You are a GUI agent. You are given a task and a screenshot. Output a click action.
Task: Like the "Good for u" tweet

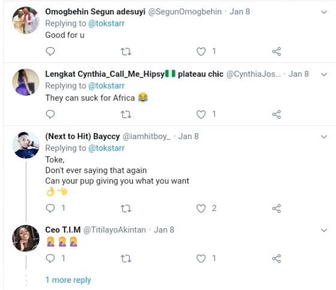[x=201, y=52]
